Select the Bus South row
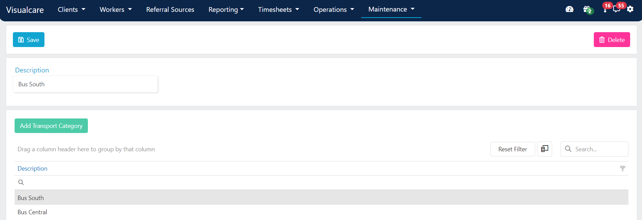This screenshot has width=642, height=220. click(x=321, y=197)
